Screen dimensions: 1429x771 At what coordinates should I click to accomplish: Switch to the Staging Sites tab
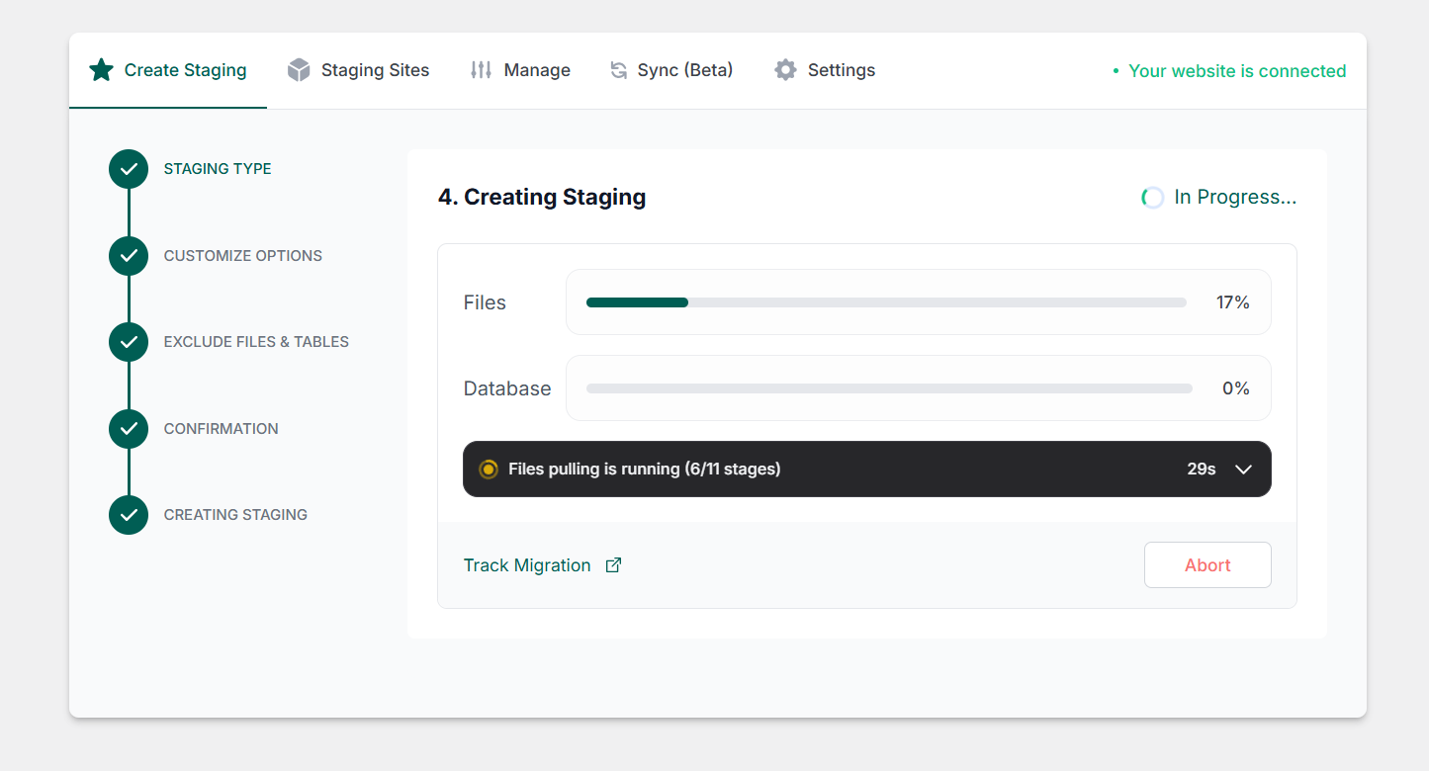click(358, 70)
